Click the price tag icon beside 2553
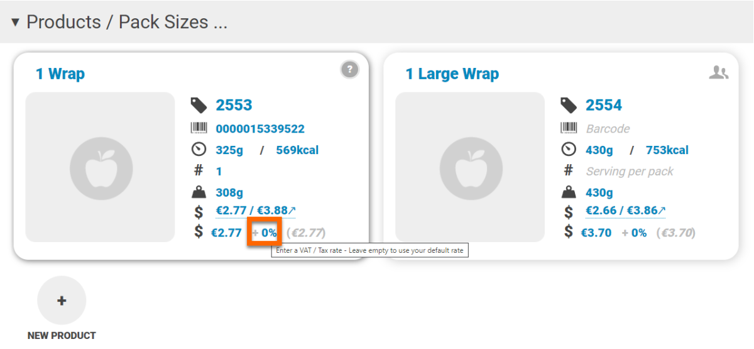Viewport: 754px width, 349px height. pos(199,105)
